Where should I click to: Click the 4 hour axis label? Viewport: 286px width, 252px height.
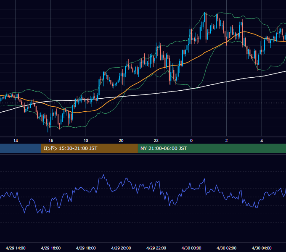tap(262, 141)
